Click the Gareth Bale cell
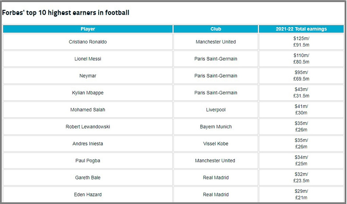This screenshot has height=204, width=347. 88,177
